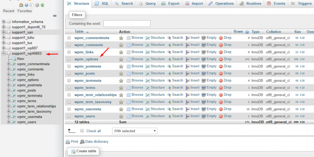Screen dimensions: 314x157
Task: Select the wpmr_usermeta row checkbox
Action: 69,109
